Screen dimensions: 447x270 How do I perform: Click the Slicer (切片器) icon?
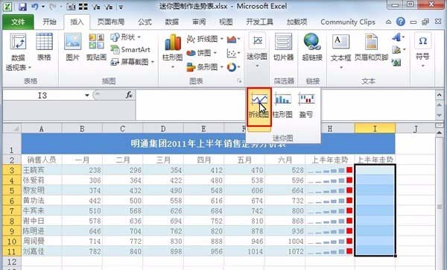coord(283,46)
